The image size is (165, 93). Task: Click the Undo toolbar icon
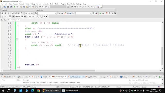click(14, 7)
